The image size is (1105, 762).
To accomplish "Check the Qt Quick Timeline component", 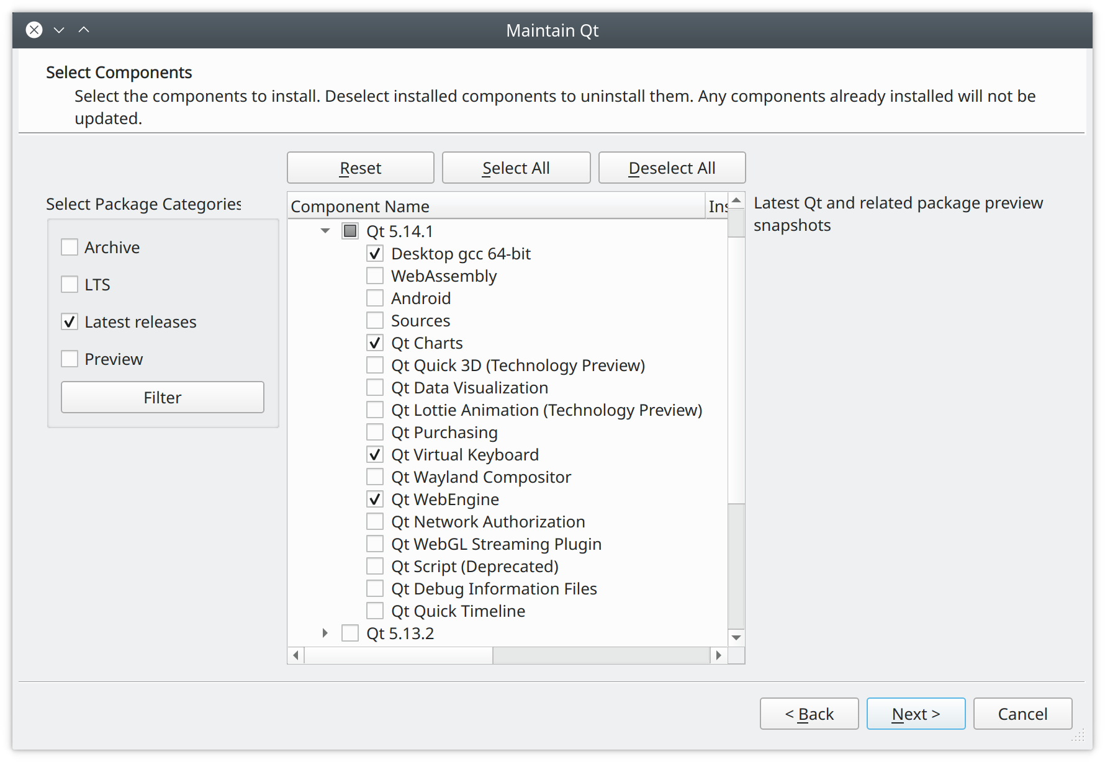I will pyautogui.click(x=375, y=611).
